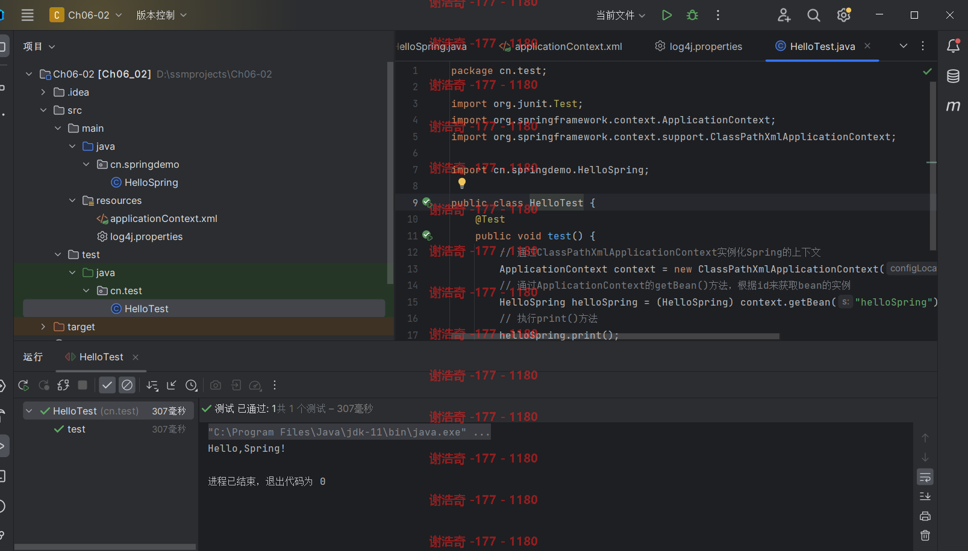This screenshot has height=551, width=968.
Task: Jump to next console stack trace arrow
Action: (x=925, y=457)
